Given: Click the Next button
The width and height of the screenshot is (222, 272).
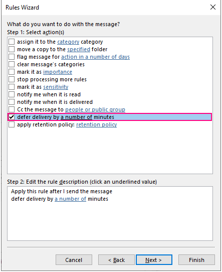Looking at the screenshot, I should (x=154, y=259).
